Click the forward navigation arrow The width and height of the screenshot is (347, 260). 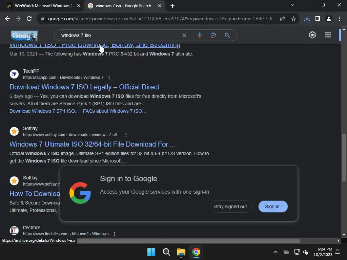coord(18,19)
